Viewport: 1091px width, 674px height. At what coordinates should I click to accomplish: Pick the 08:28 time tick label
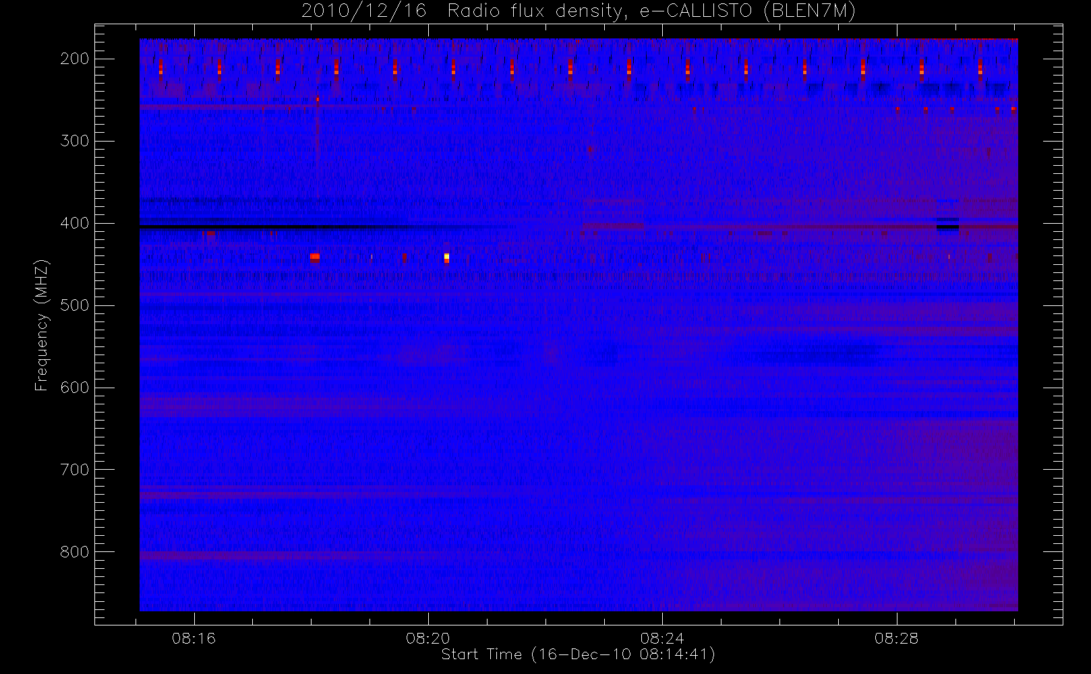pos(897,638)
